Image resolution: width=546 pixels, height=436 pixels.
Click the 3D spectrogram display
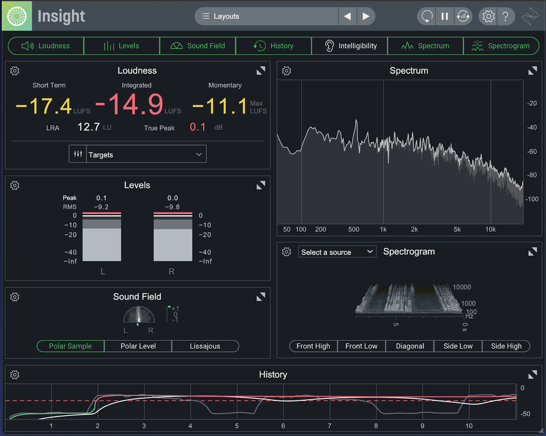click(409, 299)
